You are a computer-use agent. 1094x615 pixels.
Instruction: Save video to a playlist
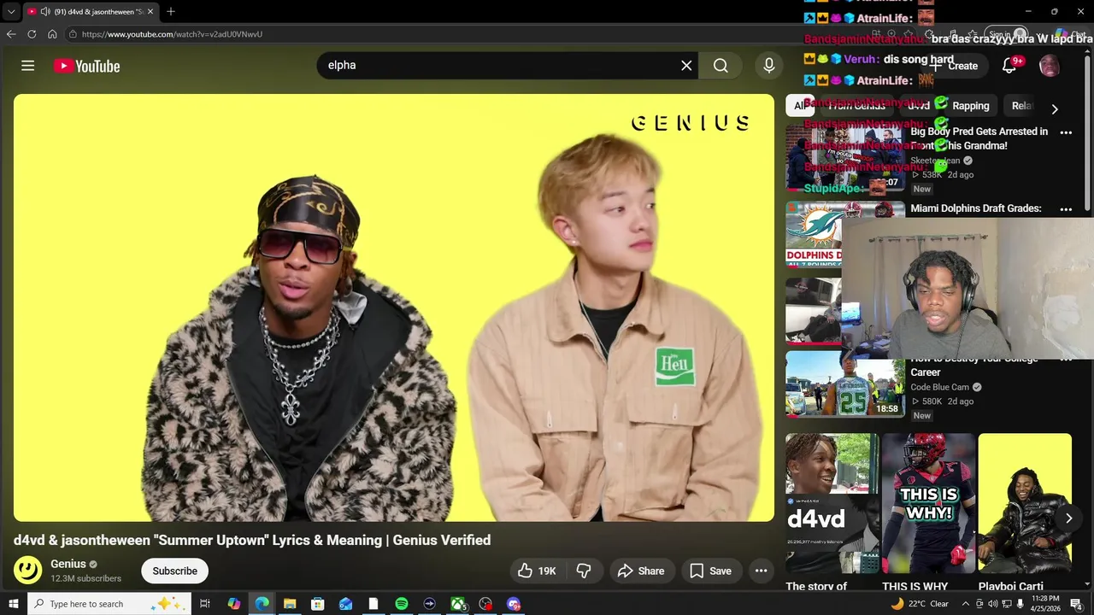[709, 571]
